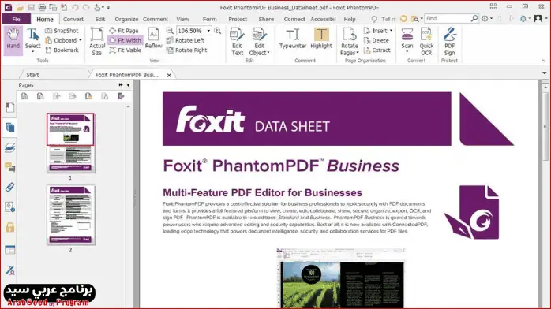Switch to the Share ribbon tab
551x309 pixels.
266,19
